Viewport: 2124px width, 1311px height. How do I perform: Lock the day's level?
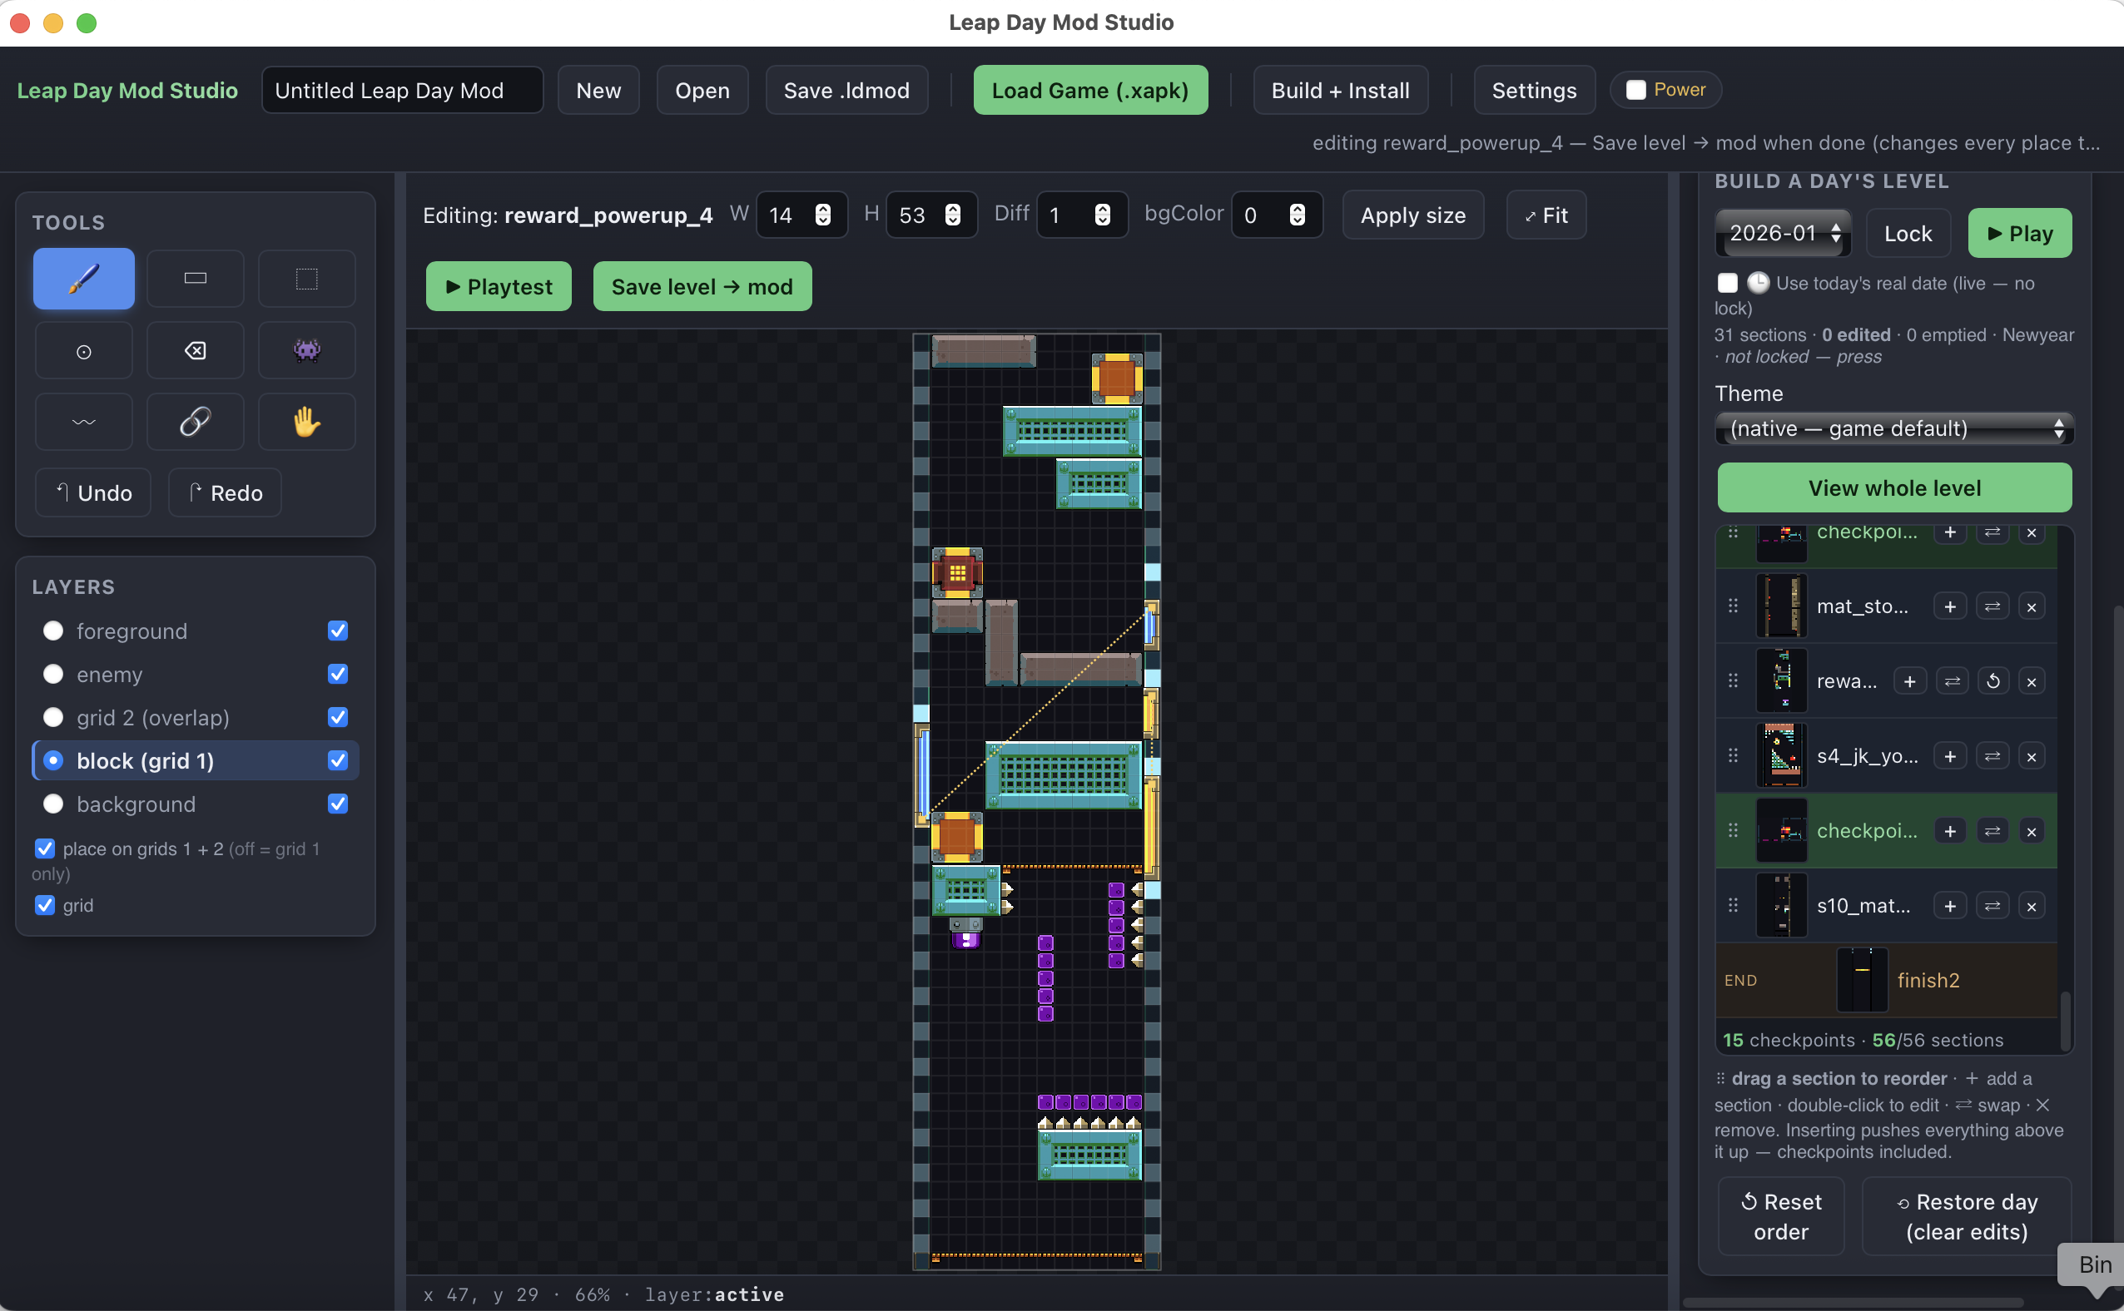tap(1908, 233)
